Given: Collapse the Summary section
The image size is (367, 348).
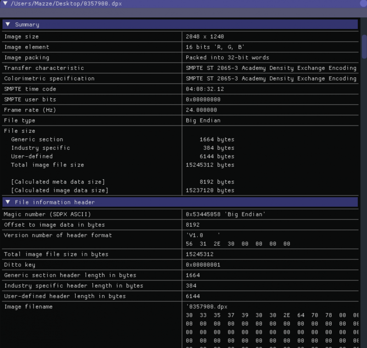Looking at the screenshot, I should [x=7, y=24].
